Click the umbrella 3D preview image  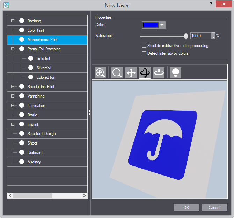pyautogui.click(x=160, y=140)
